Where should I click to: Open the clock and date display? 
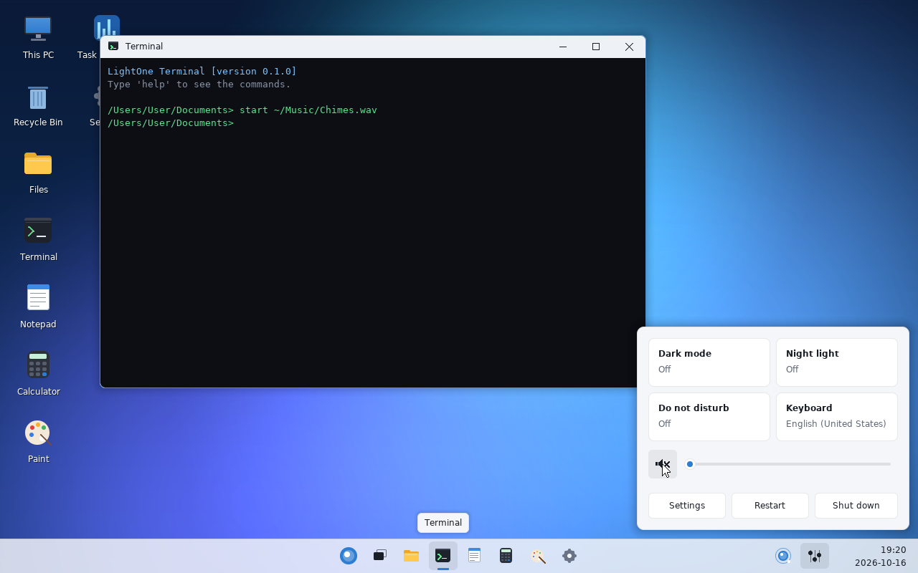pos(881,556)
